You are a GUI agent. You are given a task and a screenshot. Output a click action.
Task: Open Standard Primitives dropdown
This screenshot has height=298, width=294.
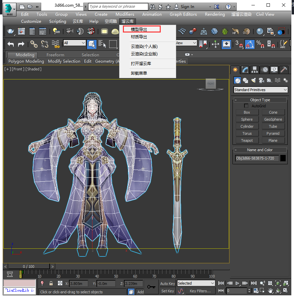pos(261,90)
